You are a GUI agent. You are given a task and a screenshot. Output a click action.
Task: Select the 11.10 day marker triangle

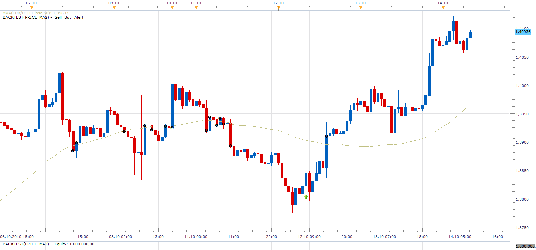[x=196, y=8]
